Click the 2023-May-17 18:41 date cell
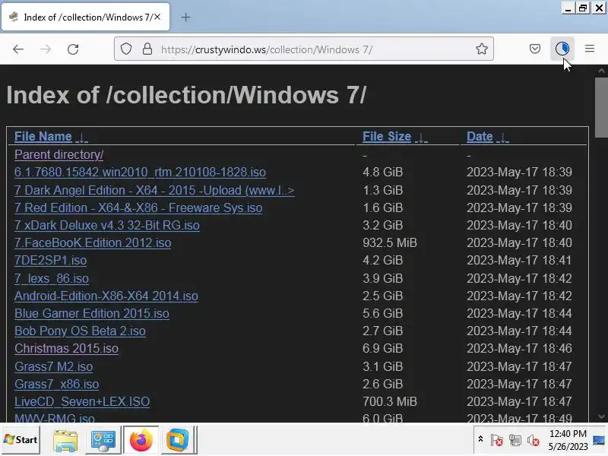Viewport: 608px width, 456px height. coord(519,260)
